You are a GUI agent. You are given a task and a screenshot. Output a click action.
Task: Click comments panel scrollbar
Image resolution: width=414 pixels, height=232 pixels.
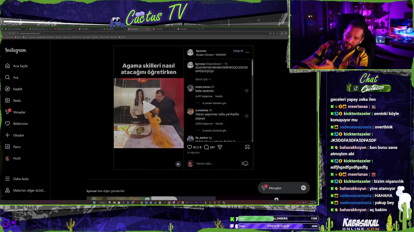click(x=252, y=68)
